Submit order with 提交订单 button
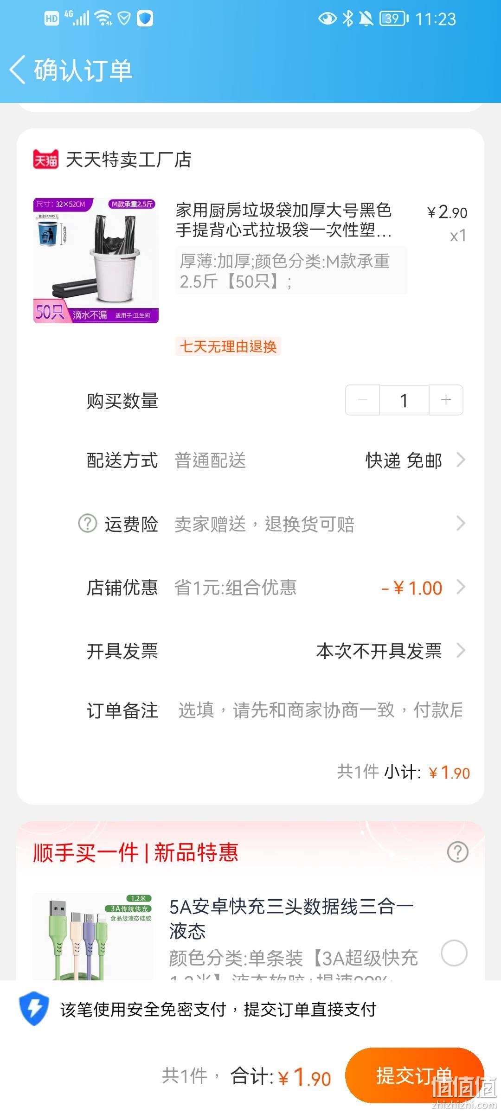Viewport: 501px width, 1113px height. tap(415, 1075)
